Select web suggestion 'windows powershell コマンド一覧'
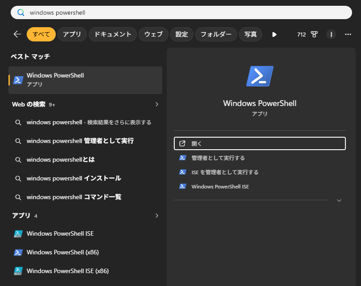Image resolution: width=361 pixels, height=286 pixels. click(x=86, y=197)
